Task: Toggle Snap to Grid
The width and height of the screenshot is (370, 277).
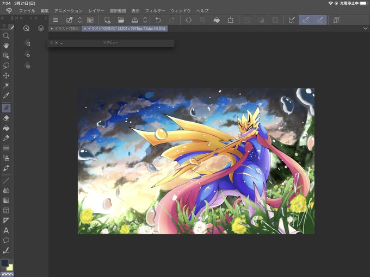Action: point(320,20)
